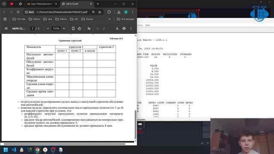The height and width of the screenshot is (154, 274).
Task: Toggle the PDF sidebar hamburger menu
Action: click(x=6, y=29)
